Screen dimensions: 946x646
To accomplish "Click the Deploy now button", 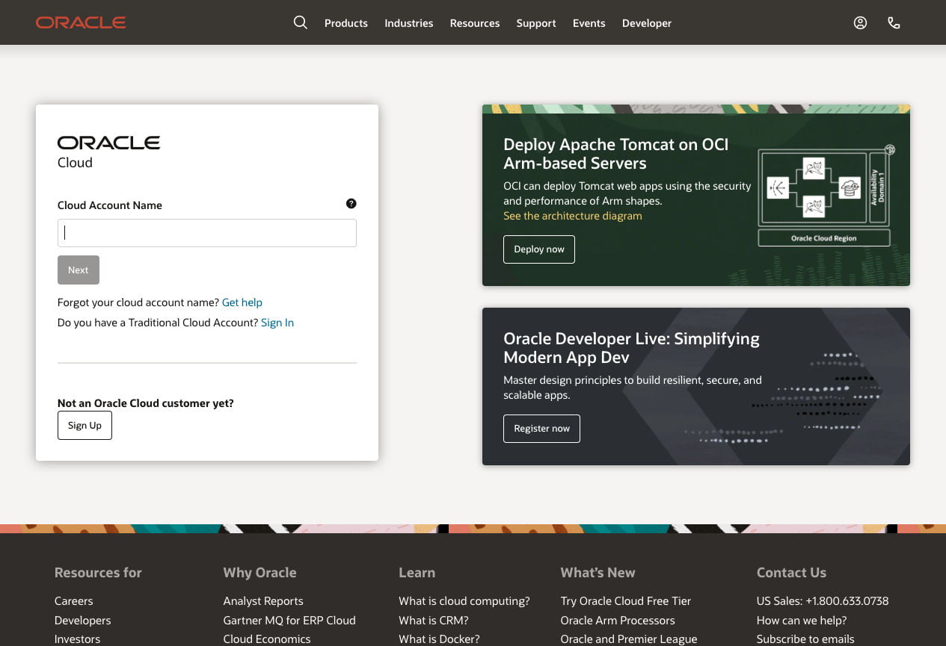I will coord(538,249).
